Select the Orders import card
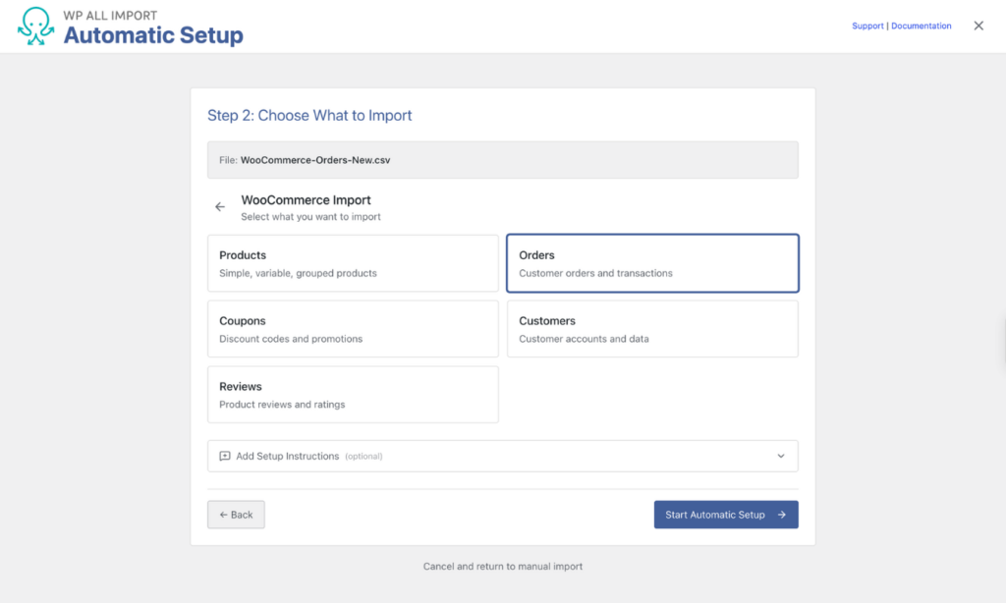This screenshot has width=1006, height=603. [652, 263]
